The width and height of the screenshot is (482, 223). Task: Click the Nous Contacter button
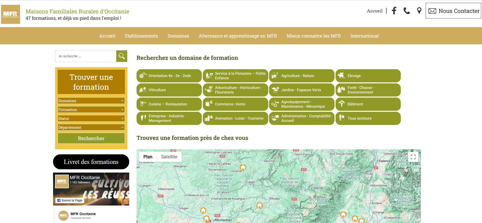(453, 11)
